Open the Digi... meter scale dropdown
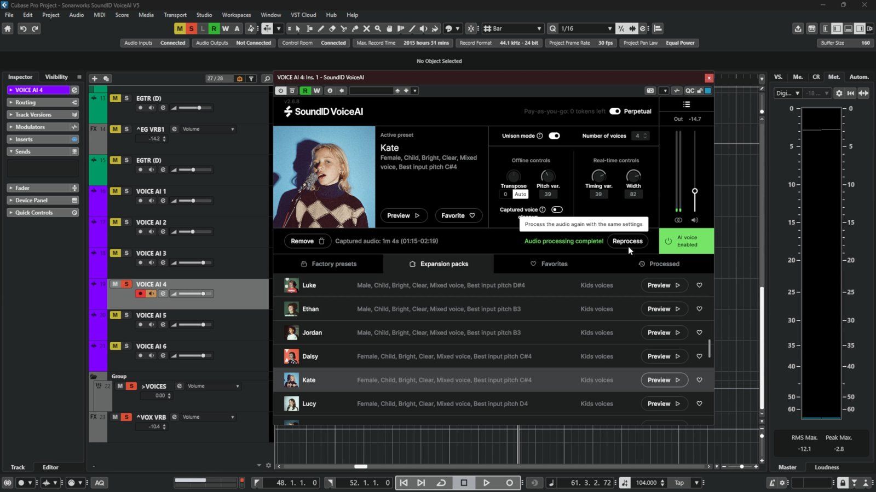Screen dimensions: 876x492 pos(788,93)
